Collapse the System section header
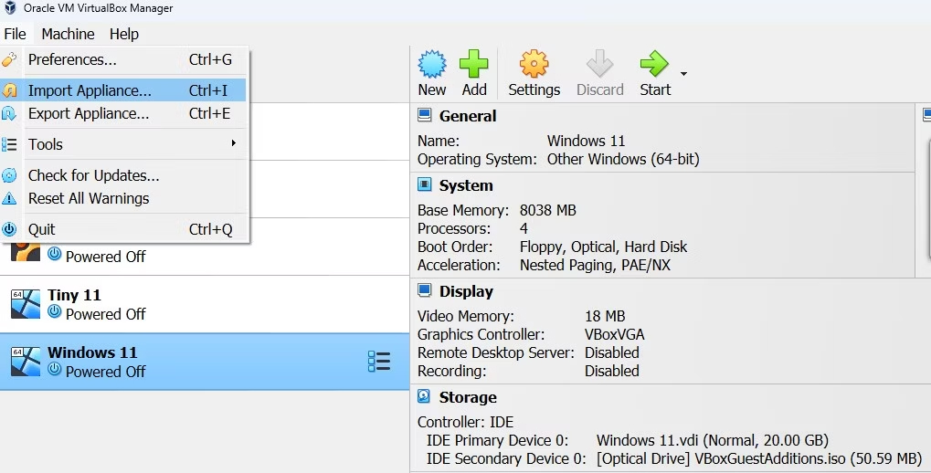Screen dimensions: 931x473 coord(465,185)
